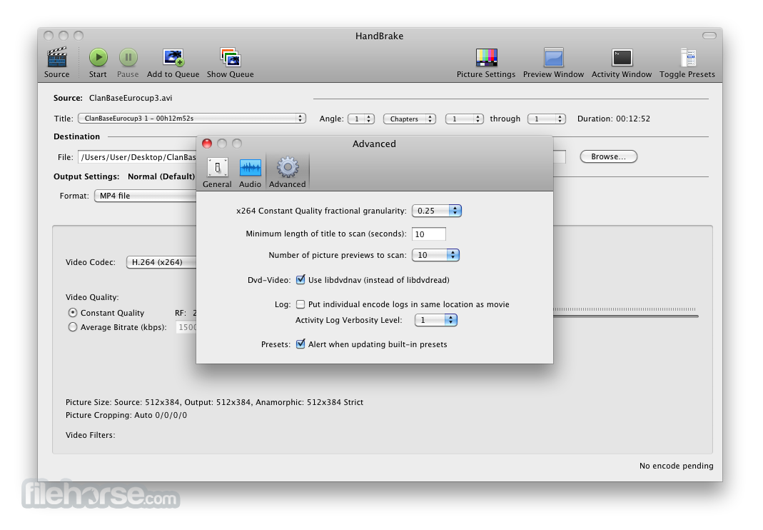Screen dimensions: 763x530
Task: Click the 'Video Filters:' label
Action: click(x=91, y=435)
